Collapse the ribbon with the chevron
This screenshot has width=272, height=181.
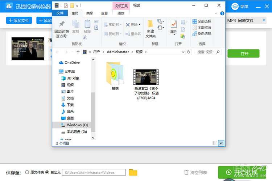click(216, 13)
